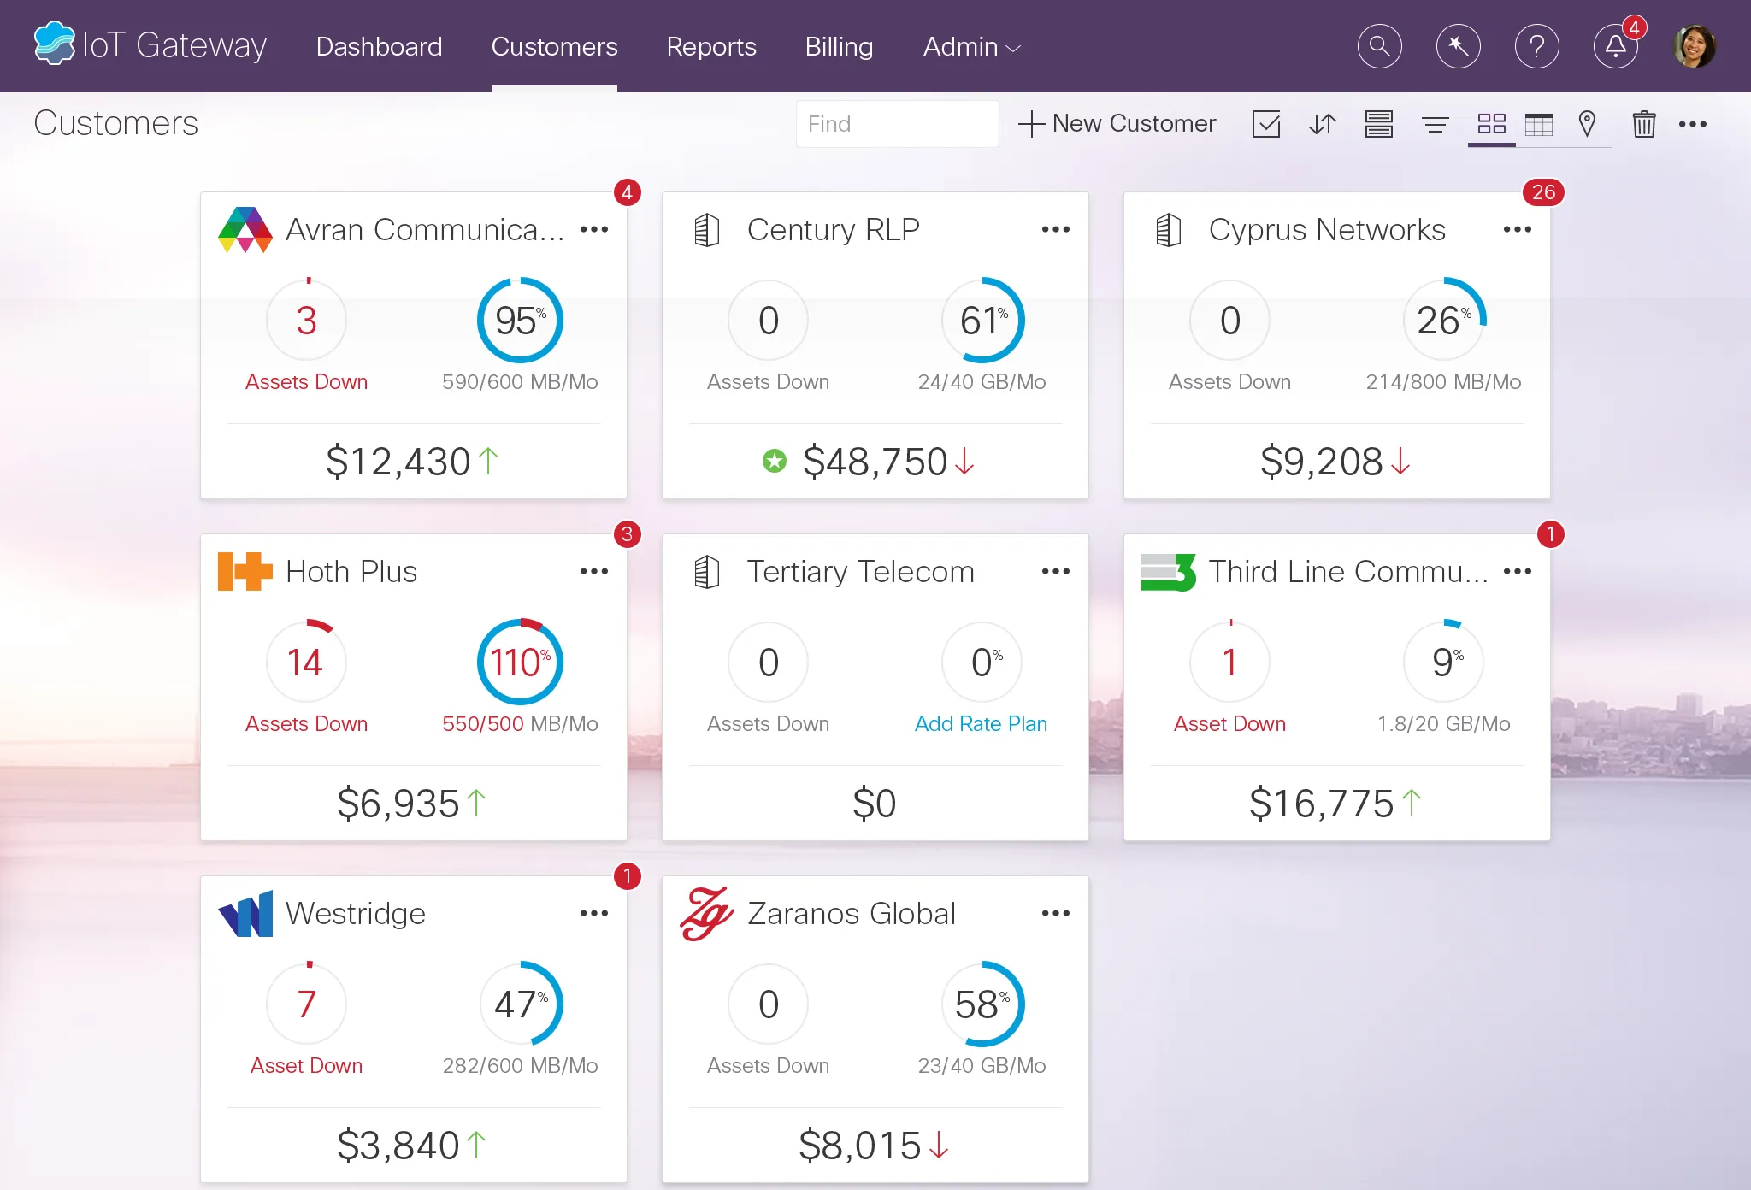1751x1190 pixels.
Task: Open Cyprus Networks card options menu
Action: click(1518, 229)
